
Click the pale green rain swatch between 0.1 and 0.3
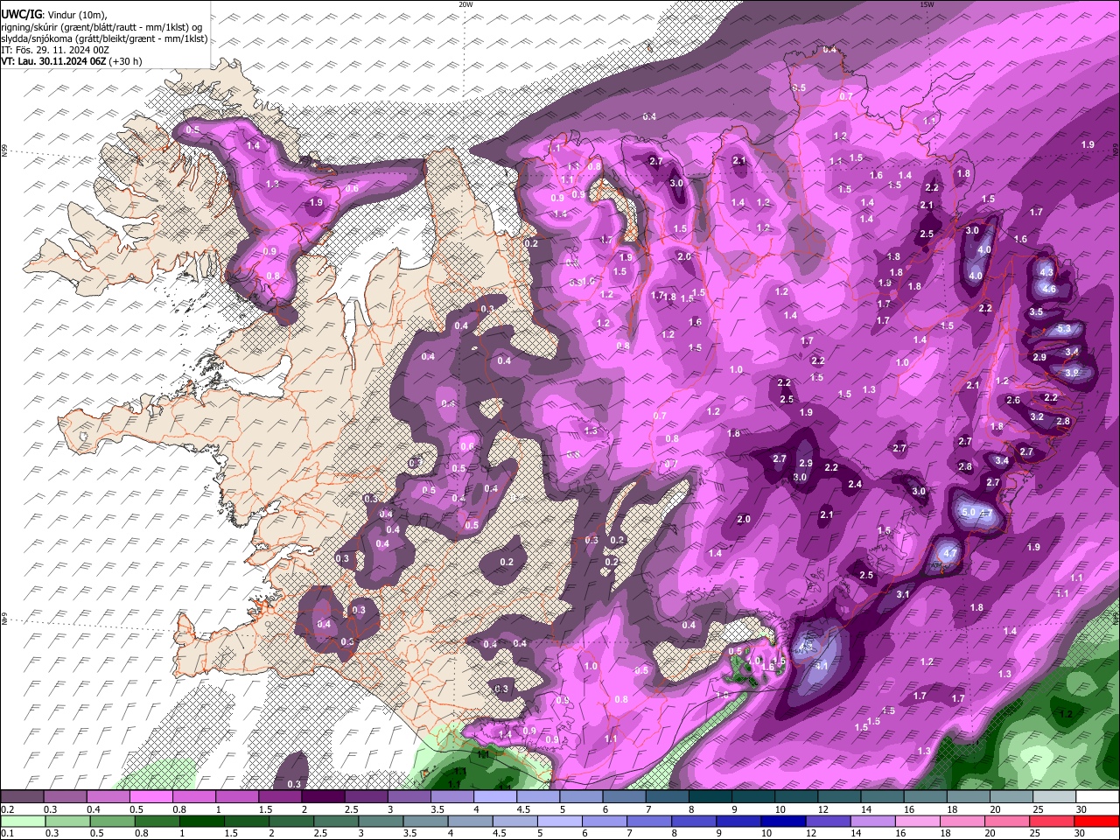coord(22,821)
